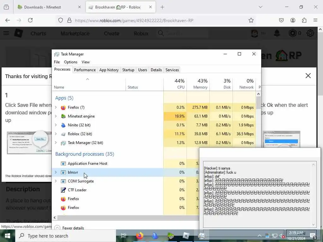
Task: Close the Brookhaven RP browser tab
Action: pos(150,7)
